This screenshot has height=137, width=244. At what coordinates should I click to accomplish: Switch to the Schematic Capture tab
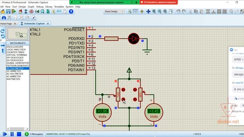click(x=34, y=24)
